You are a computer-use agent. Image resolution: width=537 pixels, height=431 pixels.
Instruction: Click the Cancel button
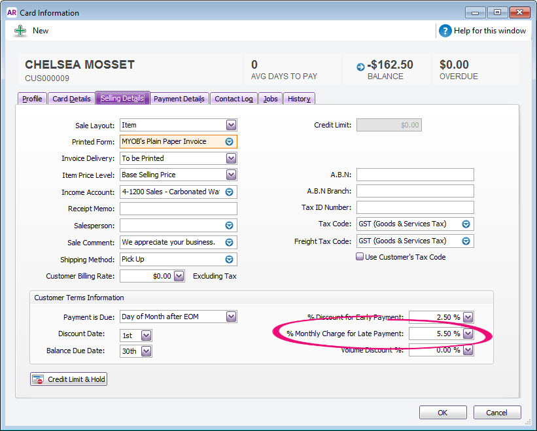(496, 413)
